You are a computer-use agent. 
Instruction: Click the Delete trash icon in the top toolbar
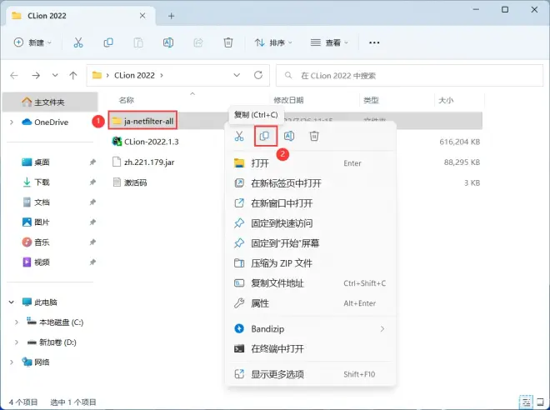pos(228,42)
